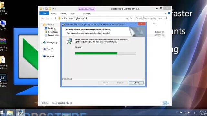Screen dimensions: 207x116
Task: Select the Application Tools contextual tab
Action: click(86, 9)
